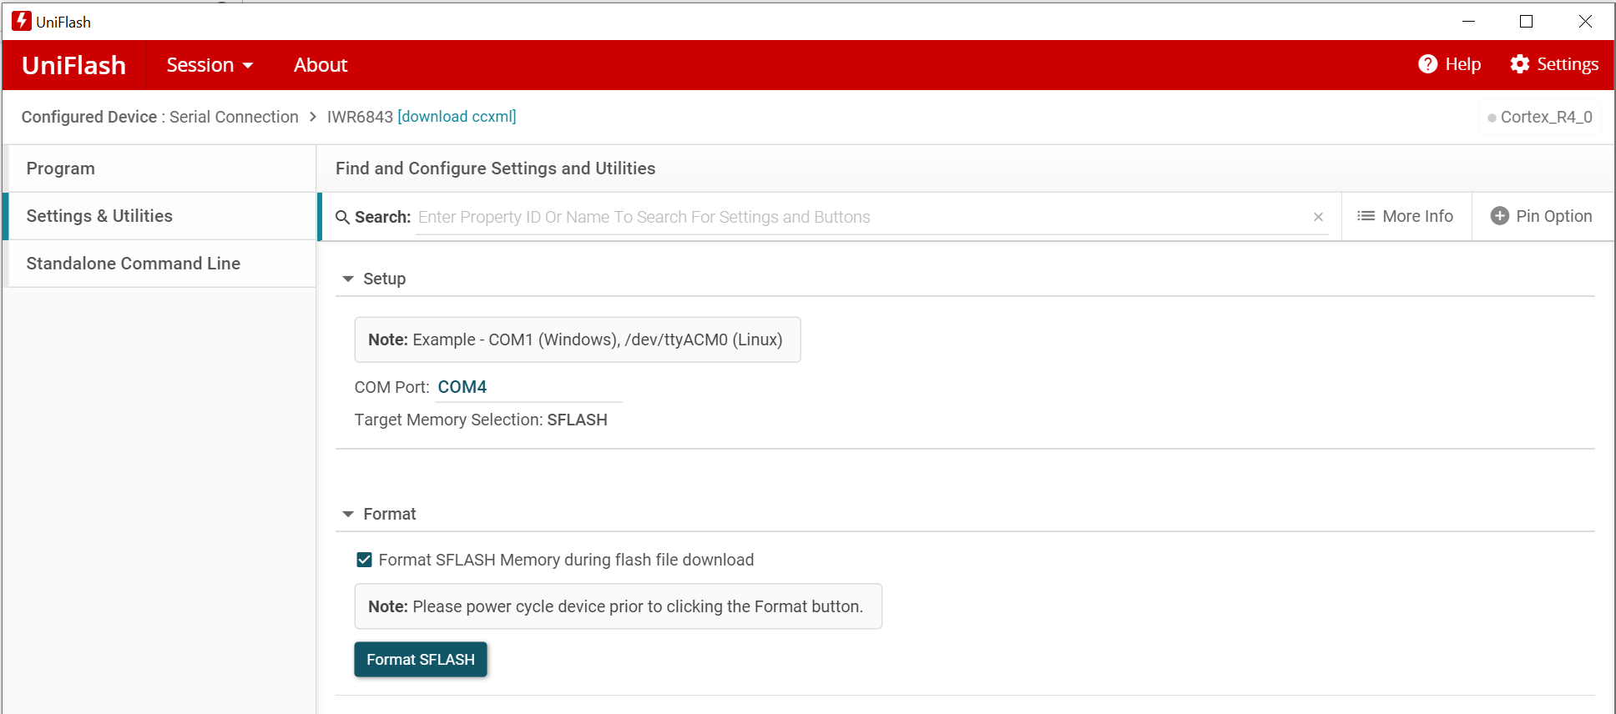Click the More Info list icon
This screenshot has width=1616, height=714.
coord(1366,216)
